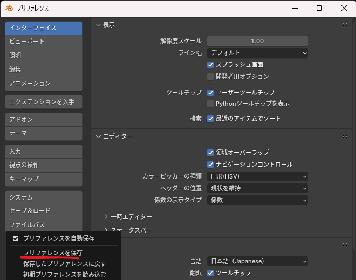Switch to the ビューポート tab

[x=44, y=42]
